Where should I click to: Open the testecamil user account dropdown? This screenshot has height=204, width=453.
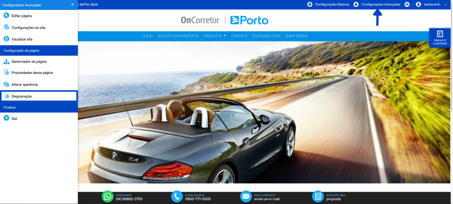432,5
